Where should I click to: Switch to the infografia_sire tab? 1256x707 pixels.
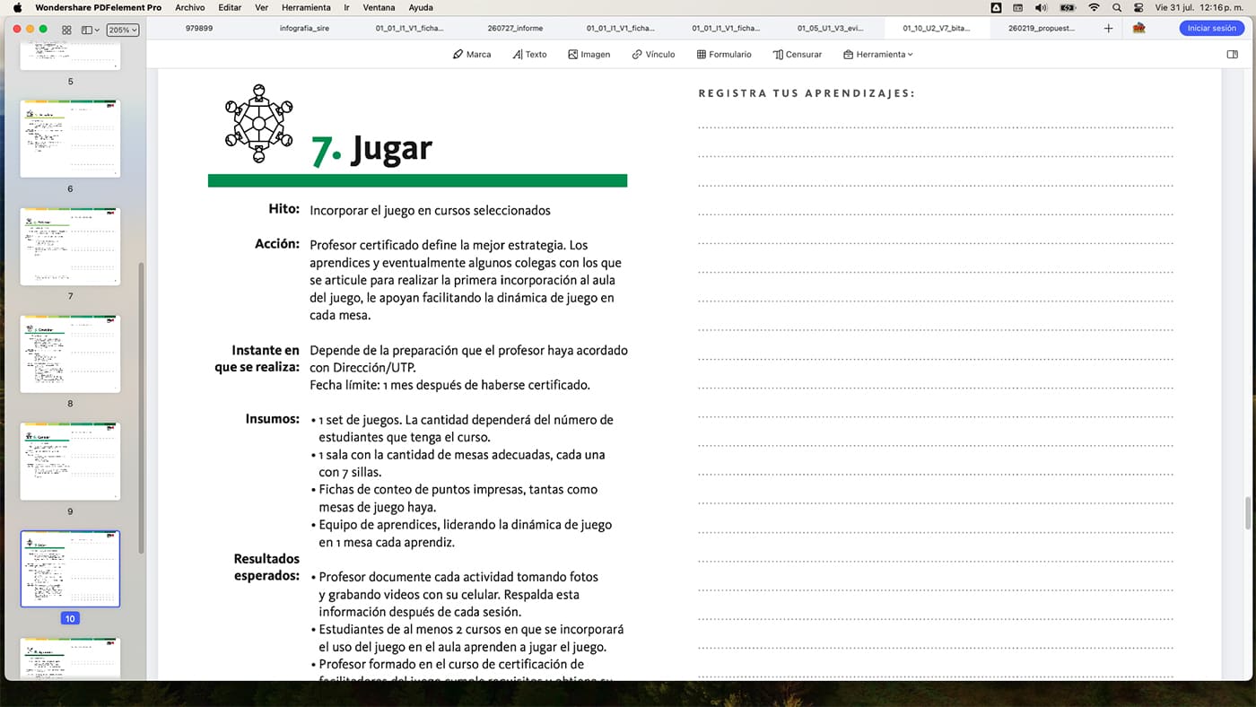coord(304,29)
